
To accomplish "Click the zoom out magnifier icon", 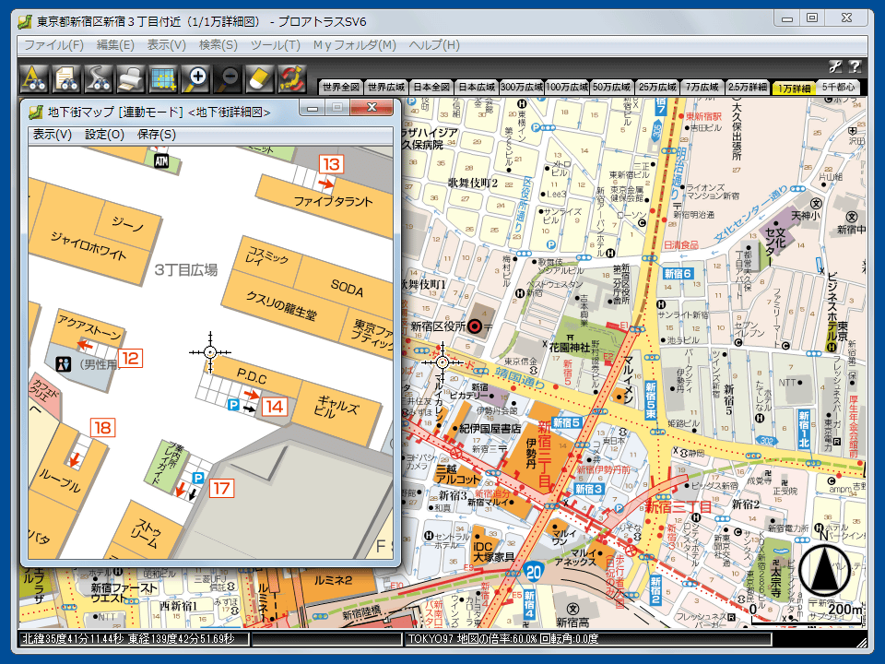I will (x=230, y=78).
